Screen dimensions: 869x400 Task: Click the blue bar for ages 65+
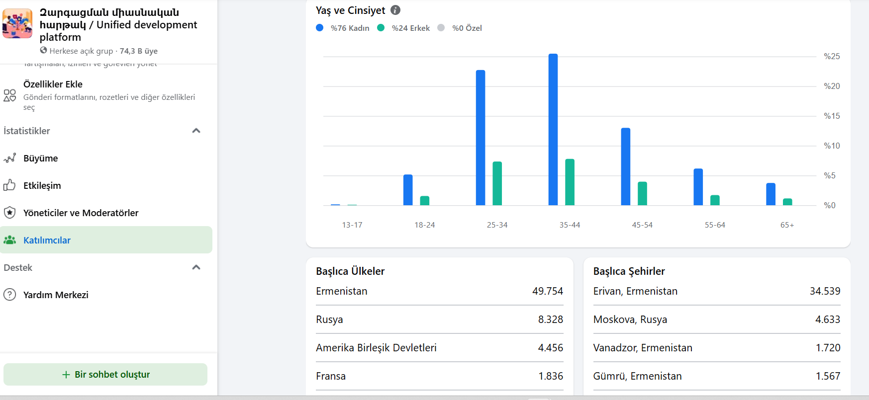click(771, 194)
